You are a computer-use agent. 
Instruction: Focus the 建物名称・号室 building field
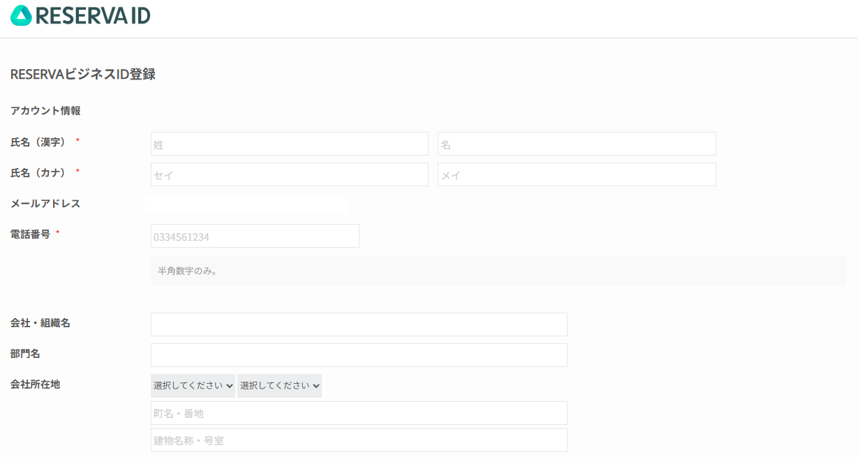(x=359, y=440)
